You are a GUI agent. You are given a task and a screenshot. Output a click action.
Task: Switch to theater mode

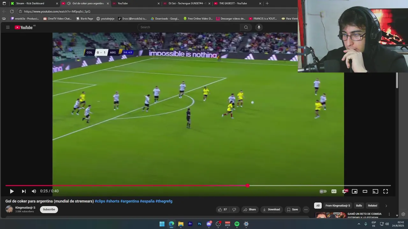[x=365, y=191]
